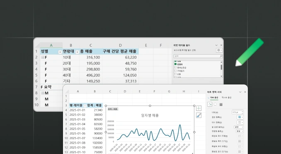
Task: Check the 상품 field checkbox
Action: pos(175,74)
